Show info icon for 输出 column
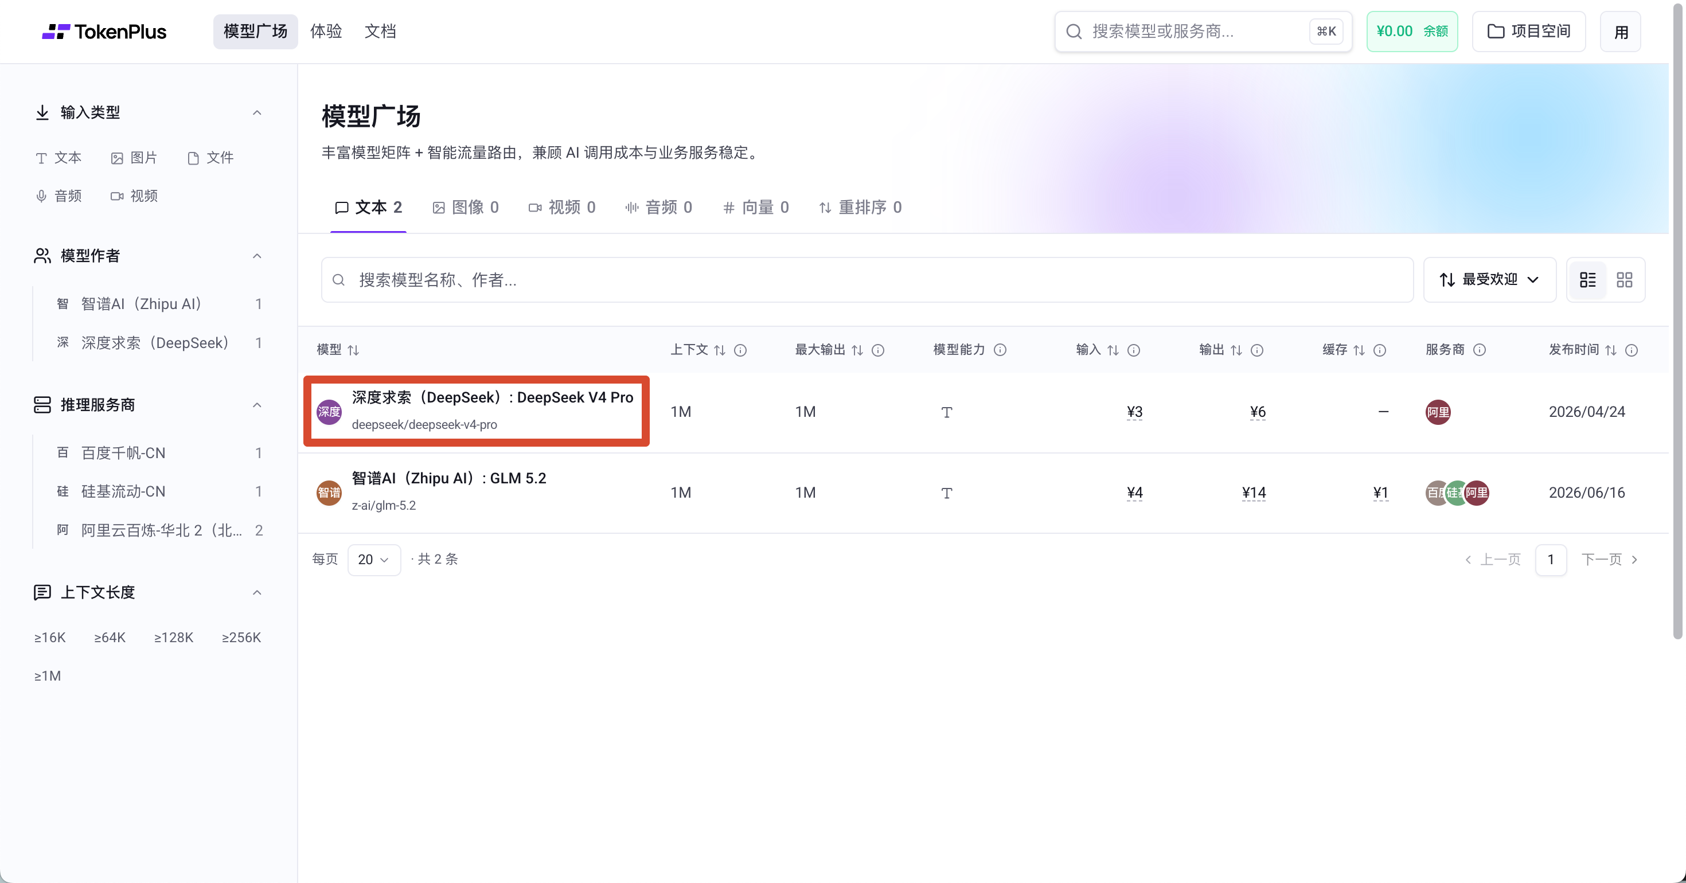This screenshot has height=883, width=1686. (x=1256, y=350)
